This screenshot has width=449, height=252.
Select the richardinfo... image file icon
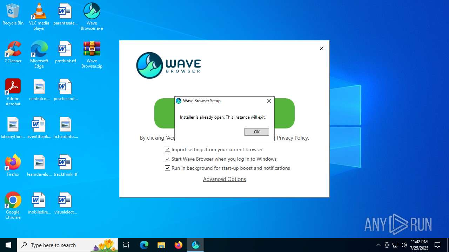tap(65, 128)
